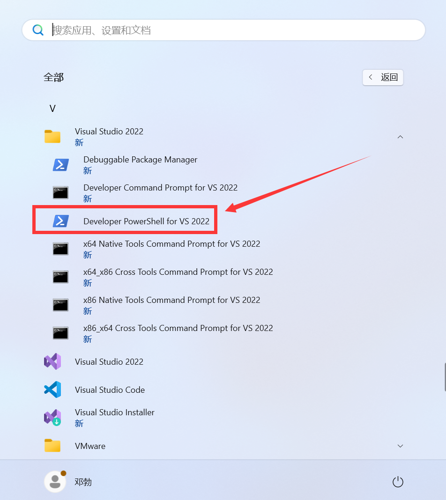446x500 pixels.
Task: Launch Developer PowerShell for VS 2022
Action: coord(147,221)
